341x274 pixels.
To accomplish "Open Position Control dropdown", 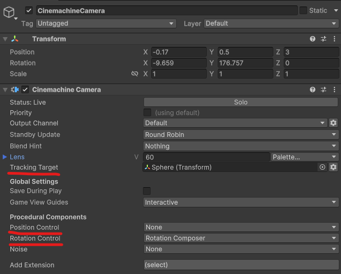I will pyautogui.click(x=241, y=227).
